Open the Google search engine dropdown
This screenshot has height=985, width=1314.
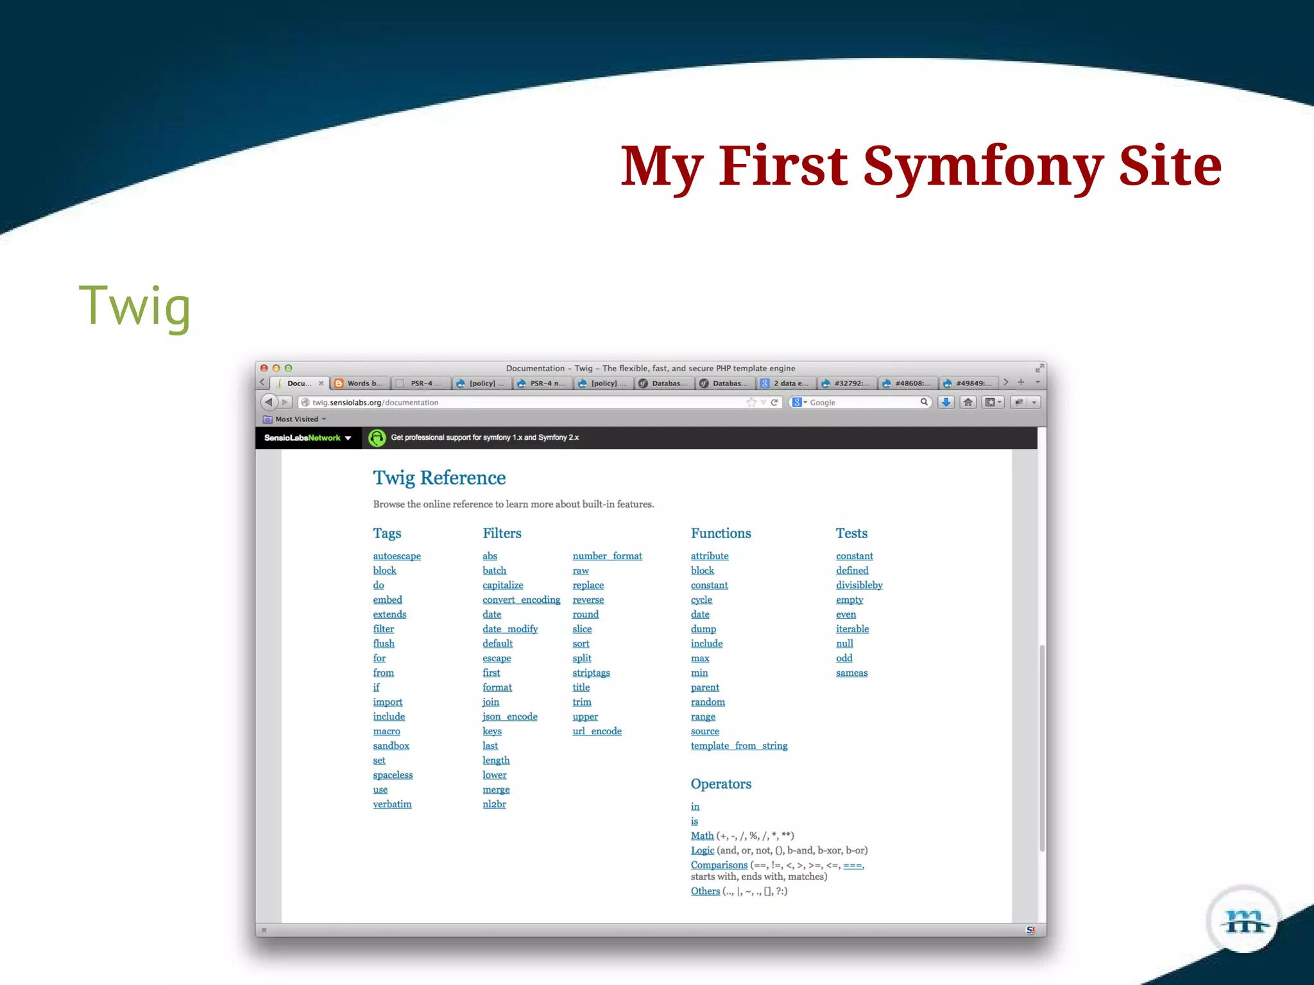point(799,402)
